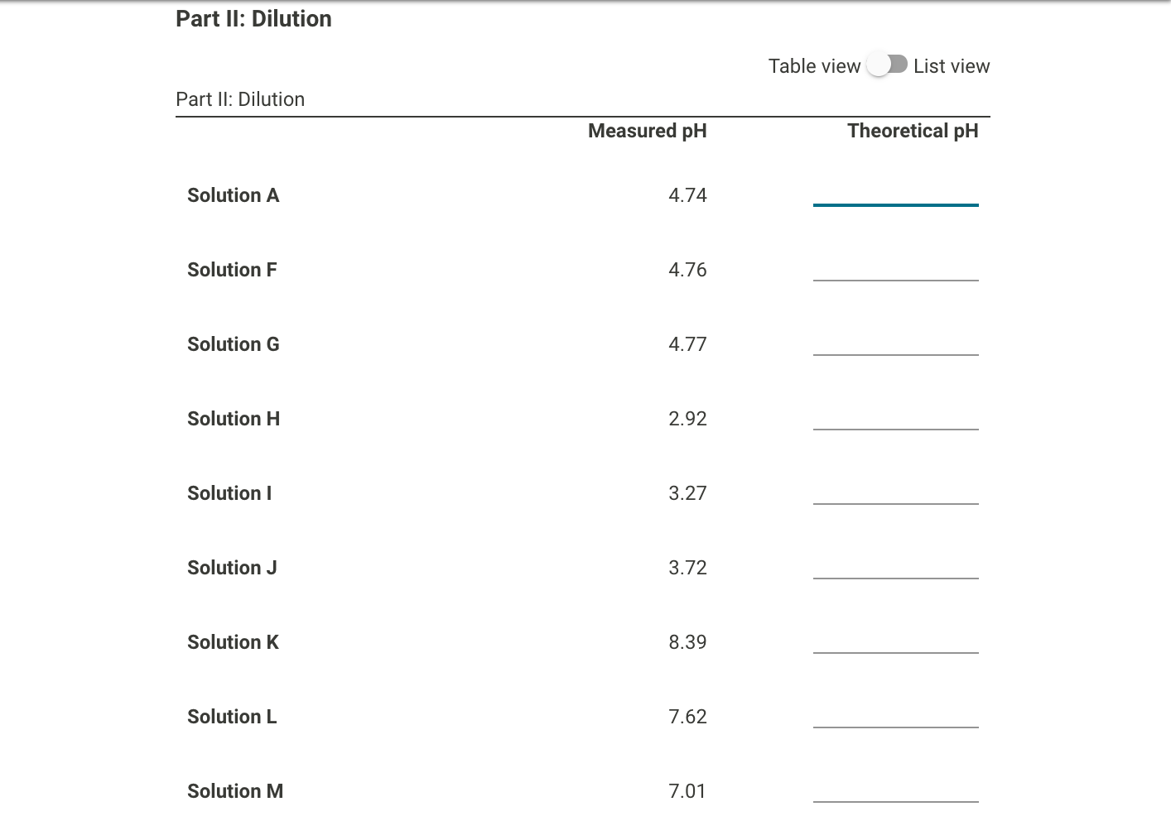Click the List view label

click(x=952, y=65)
